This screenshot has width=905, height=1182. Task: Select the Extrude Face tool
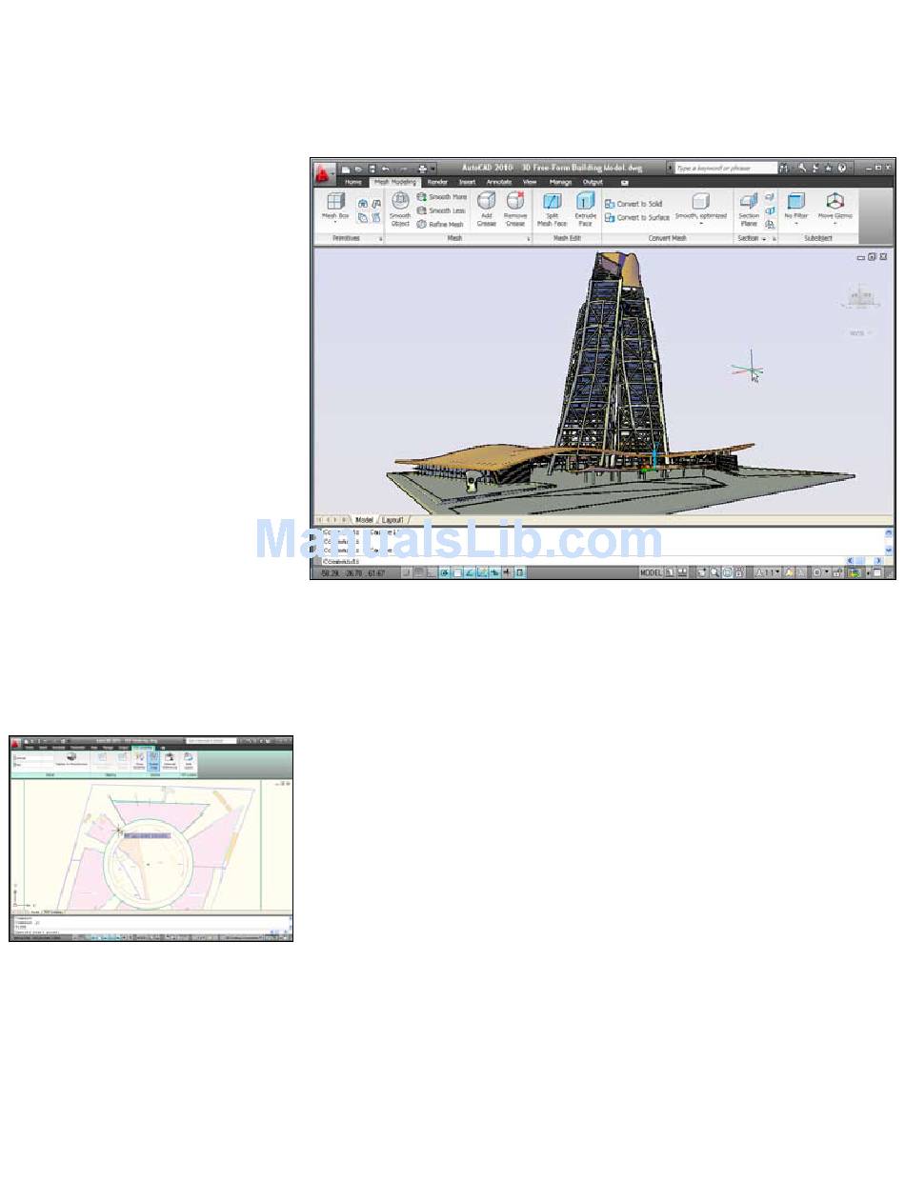click(x=585, y=209)
